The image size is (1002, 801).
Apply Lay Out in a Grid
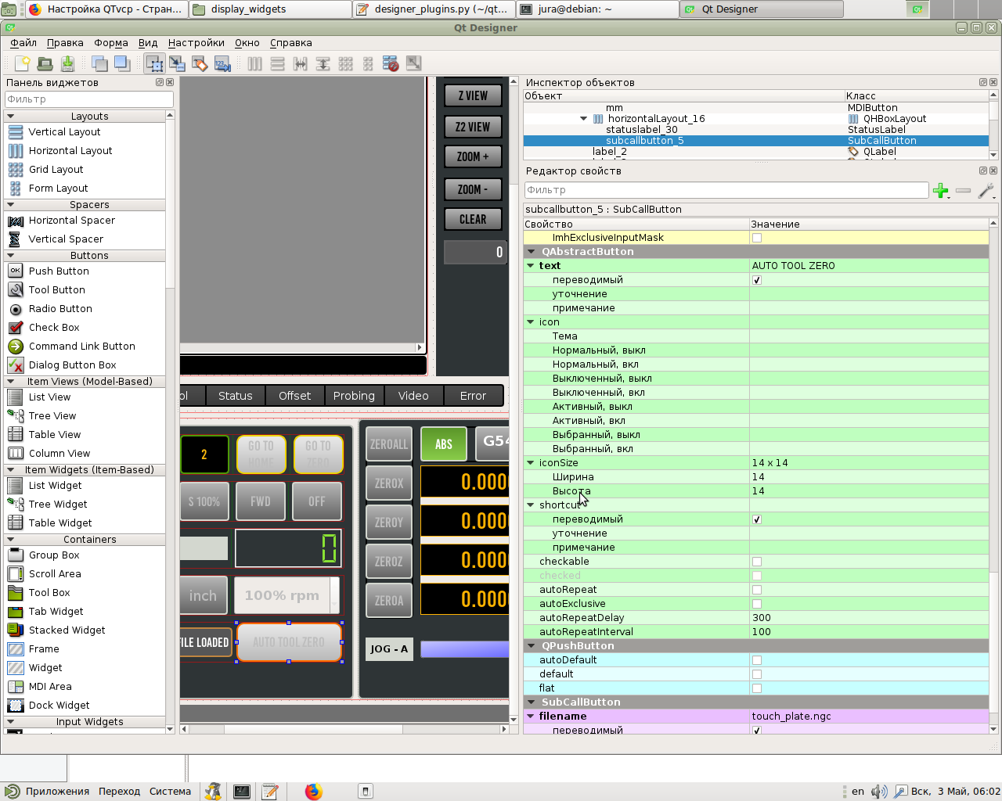tap(345, 63)
